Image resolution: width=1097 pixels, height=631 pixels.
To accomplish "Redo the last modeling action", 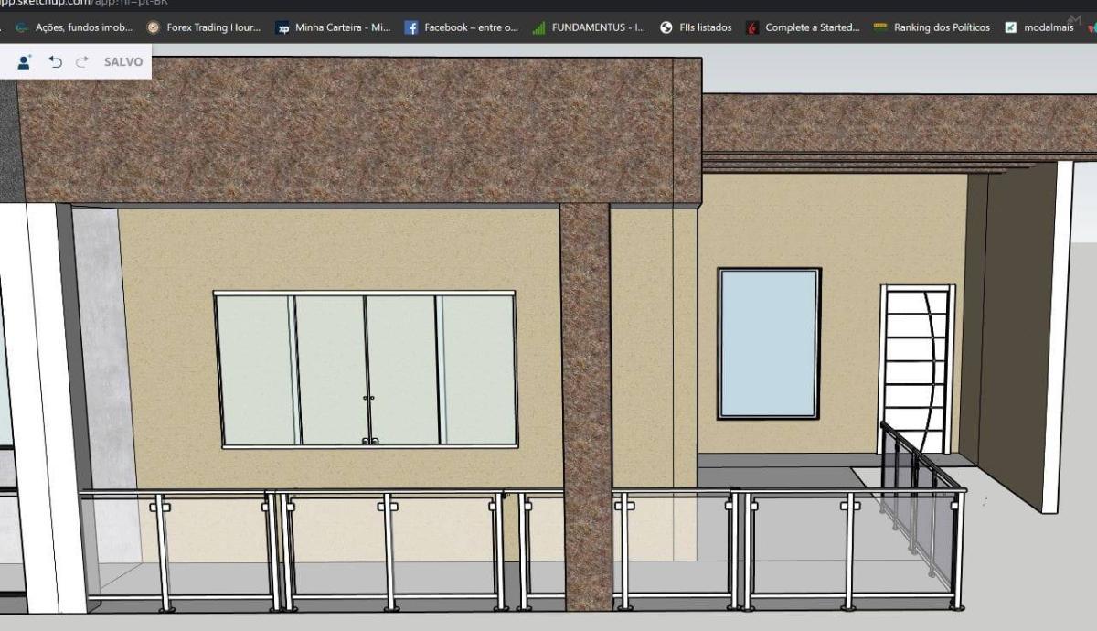I will 81,61.
